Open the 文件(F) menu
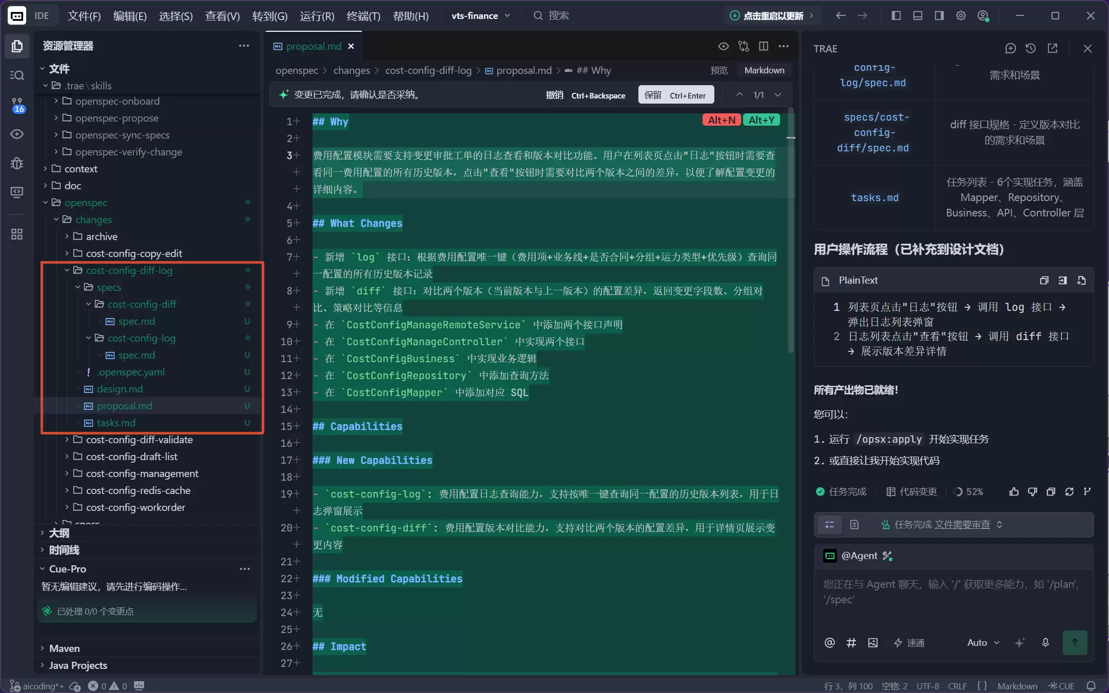This screenshot has height=693, width=1109. [84, 16]
